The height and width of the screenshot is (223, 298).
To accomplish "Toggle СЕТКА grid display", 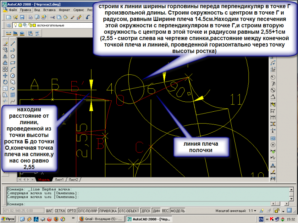I will [60, 211].
